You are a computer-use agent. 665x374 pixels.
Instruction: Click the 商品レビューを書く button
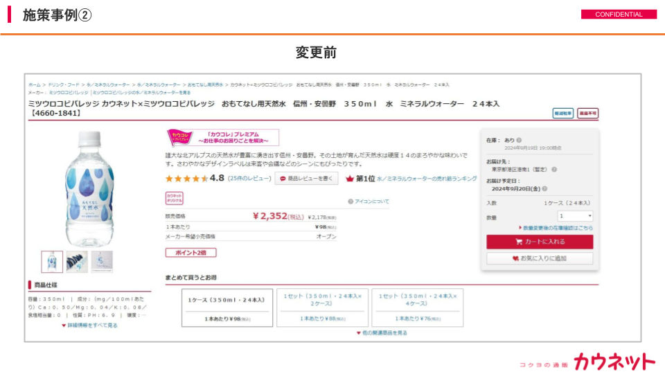point(307,179)
